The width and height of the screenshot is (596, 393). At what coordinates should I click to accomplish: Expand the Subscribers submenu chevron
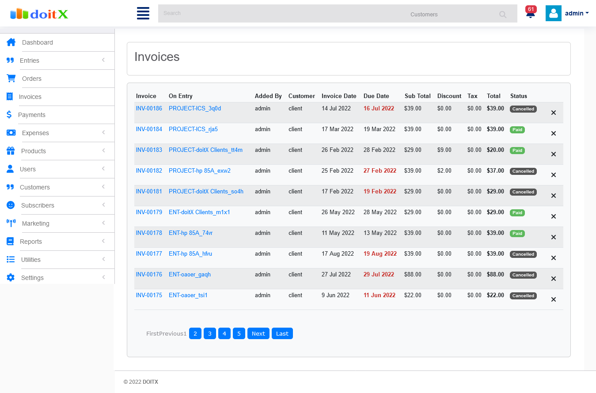[x=103, y=205]
